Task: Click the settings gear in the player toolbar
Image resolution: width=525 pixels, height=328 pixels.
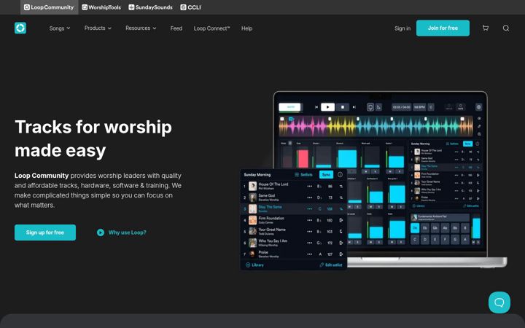Action: pos(479,107)
